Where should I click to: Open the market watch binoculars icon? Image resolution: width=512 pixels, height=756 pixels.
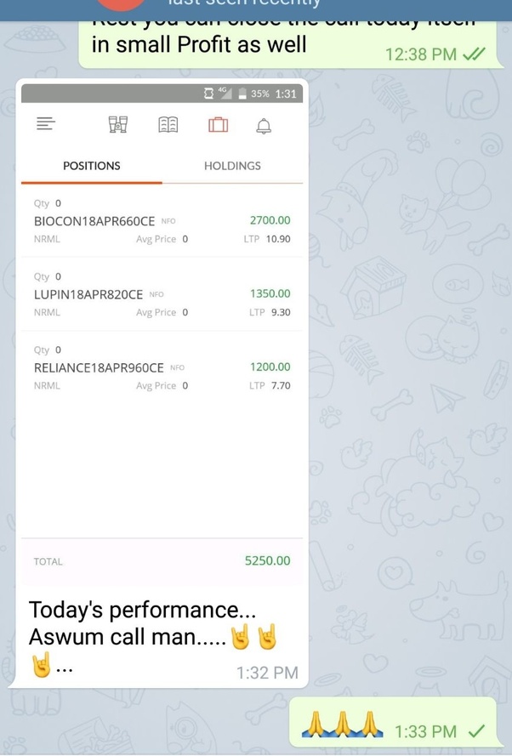(x=117, y=123)
